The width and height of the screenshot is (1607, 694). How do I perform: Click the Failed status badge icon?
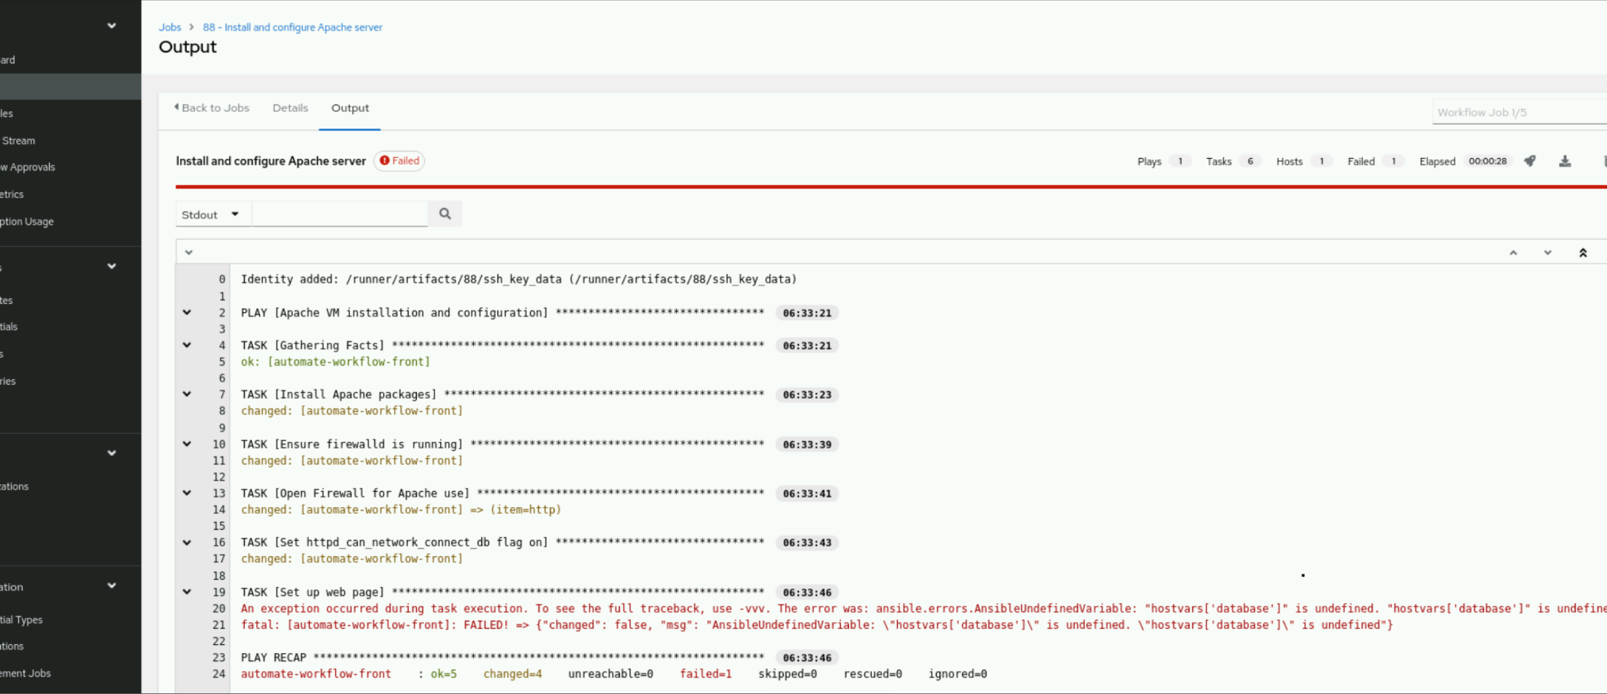click(x=384, y=161)
